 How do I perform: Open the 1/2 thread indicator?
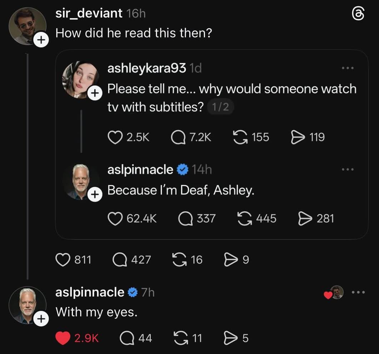pyautogui.click(x=220, y=107)
